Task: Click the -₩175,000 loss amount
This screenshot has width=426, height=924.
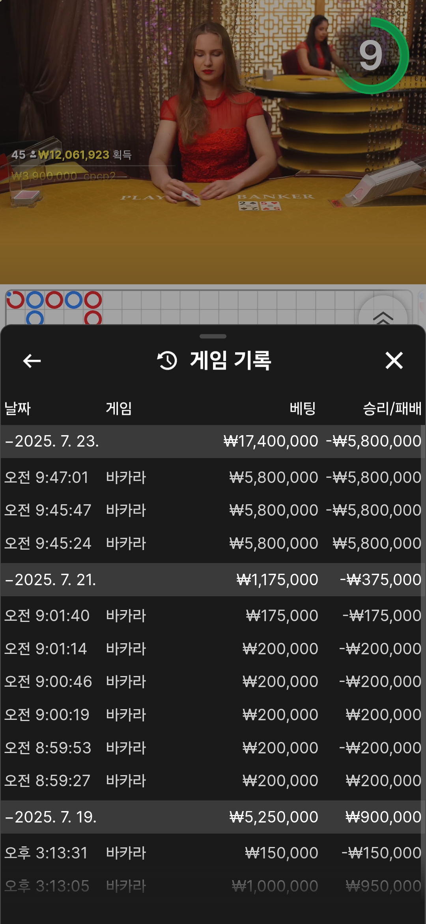Action: pos(382,616)
